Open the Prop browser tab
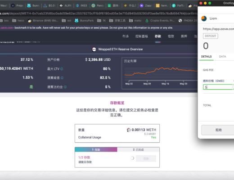Image resolution: width=234 pixels, height=180 pixels. (17, 5)
